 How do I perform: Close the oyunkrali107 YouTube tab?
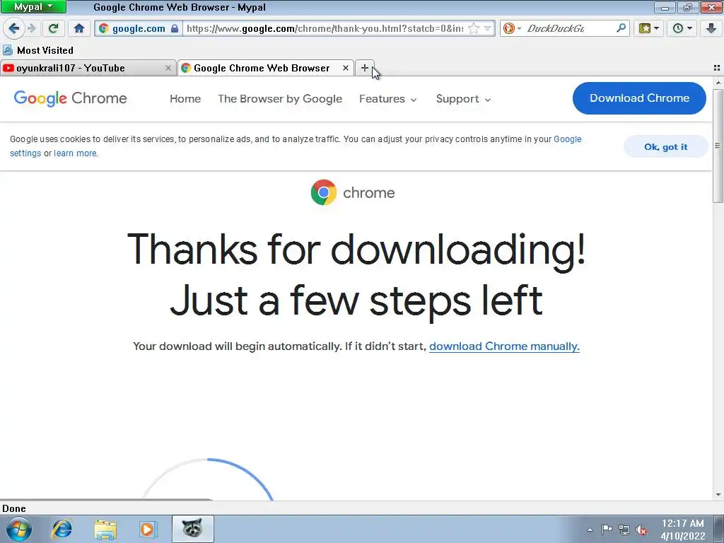tap(168, 69)
